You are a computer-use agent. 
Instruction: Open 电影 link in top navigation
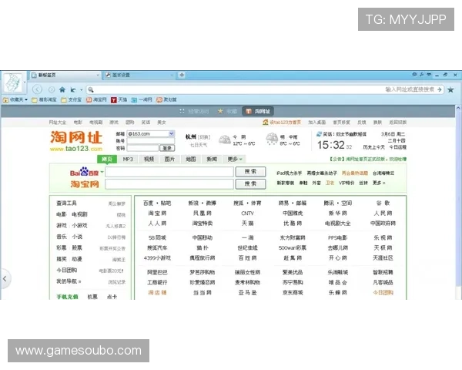tap(78, 122)
